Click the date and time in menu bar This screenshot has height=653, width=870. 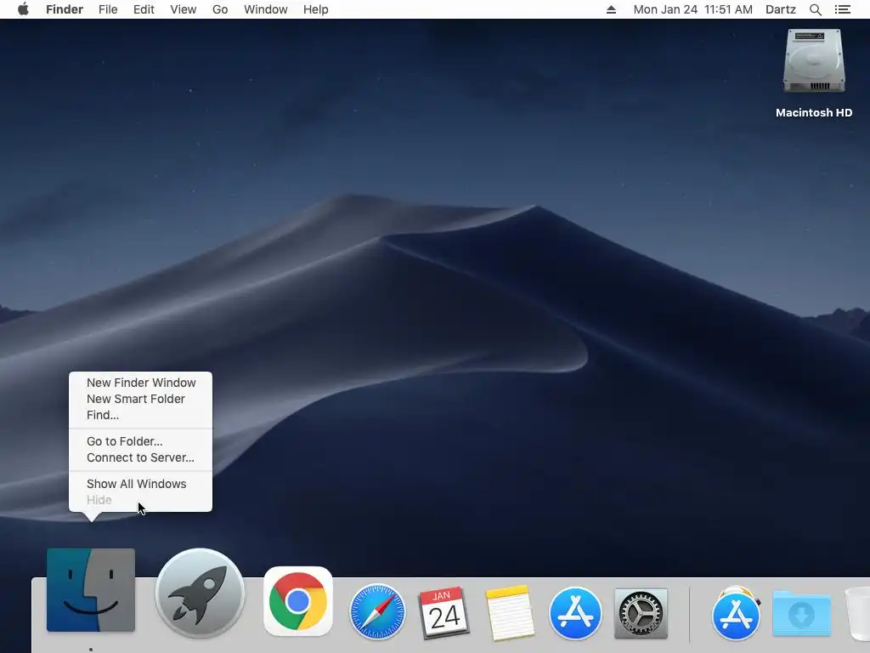(x=693, y=9)
